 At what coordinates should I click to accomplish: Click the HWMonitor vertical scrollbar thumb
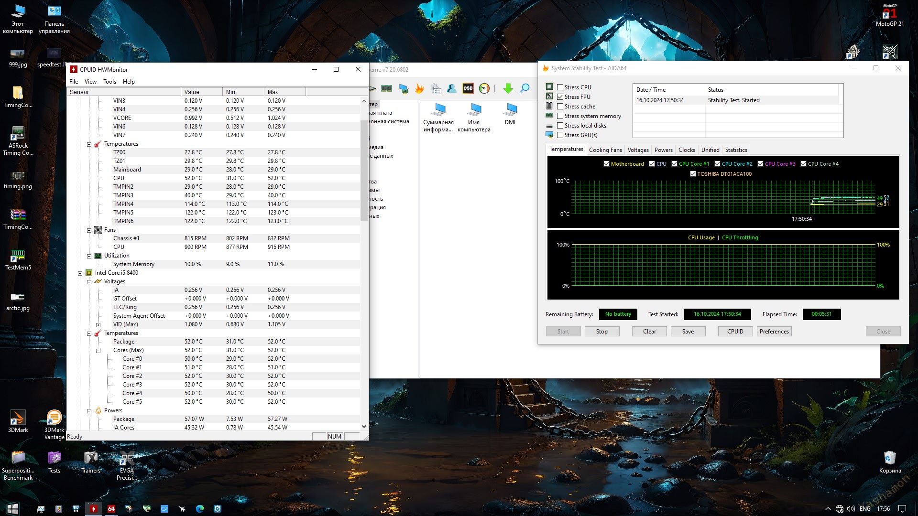click(x=364, y=170)
